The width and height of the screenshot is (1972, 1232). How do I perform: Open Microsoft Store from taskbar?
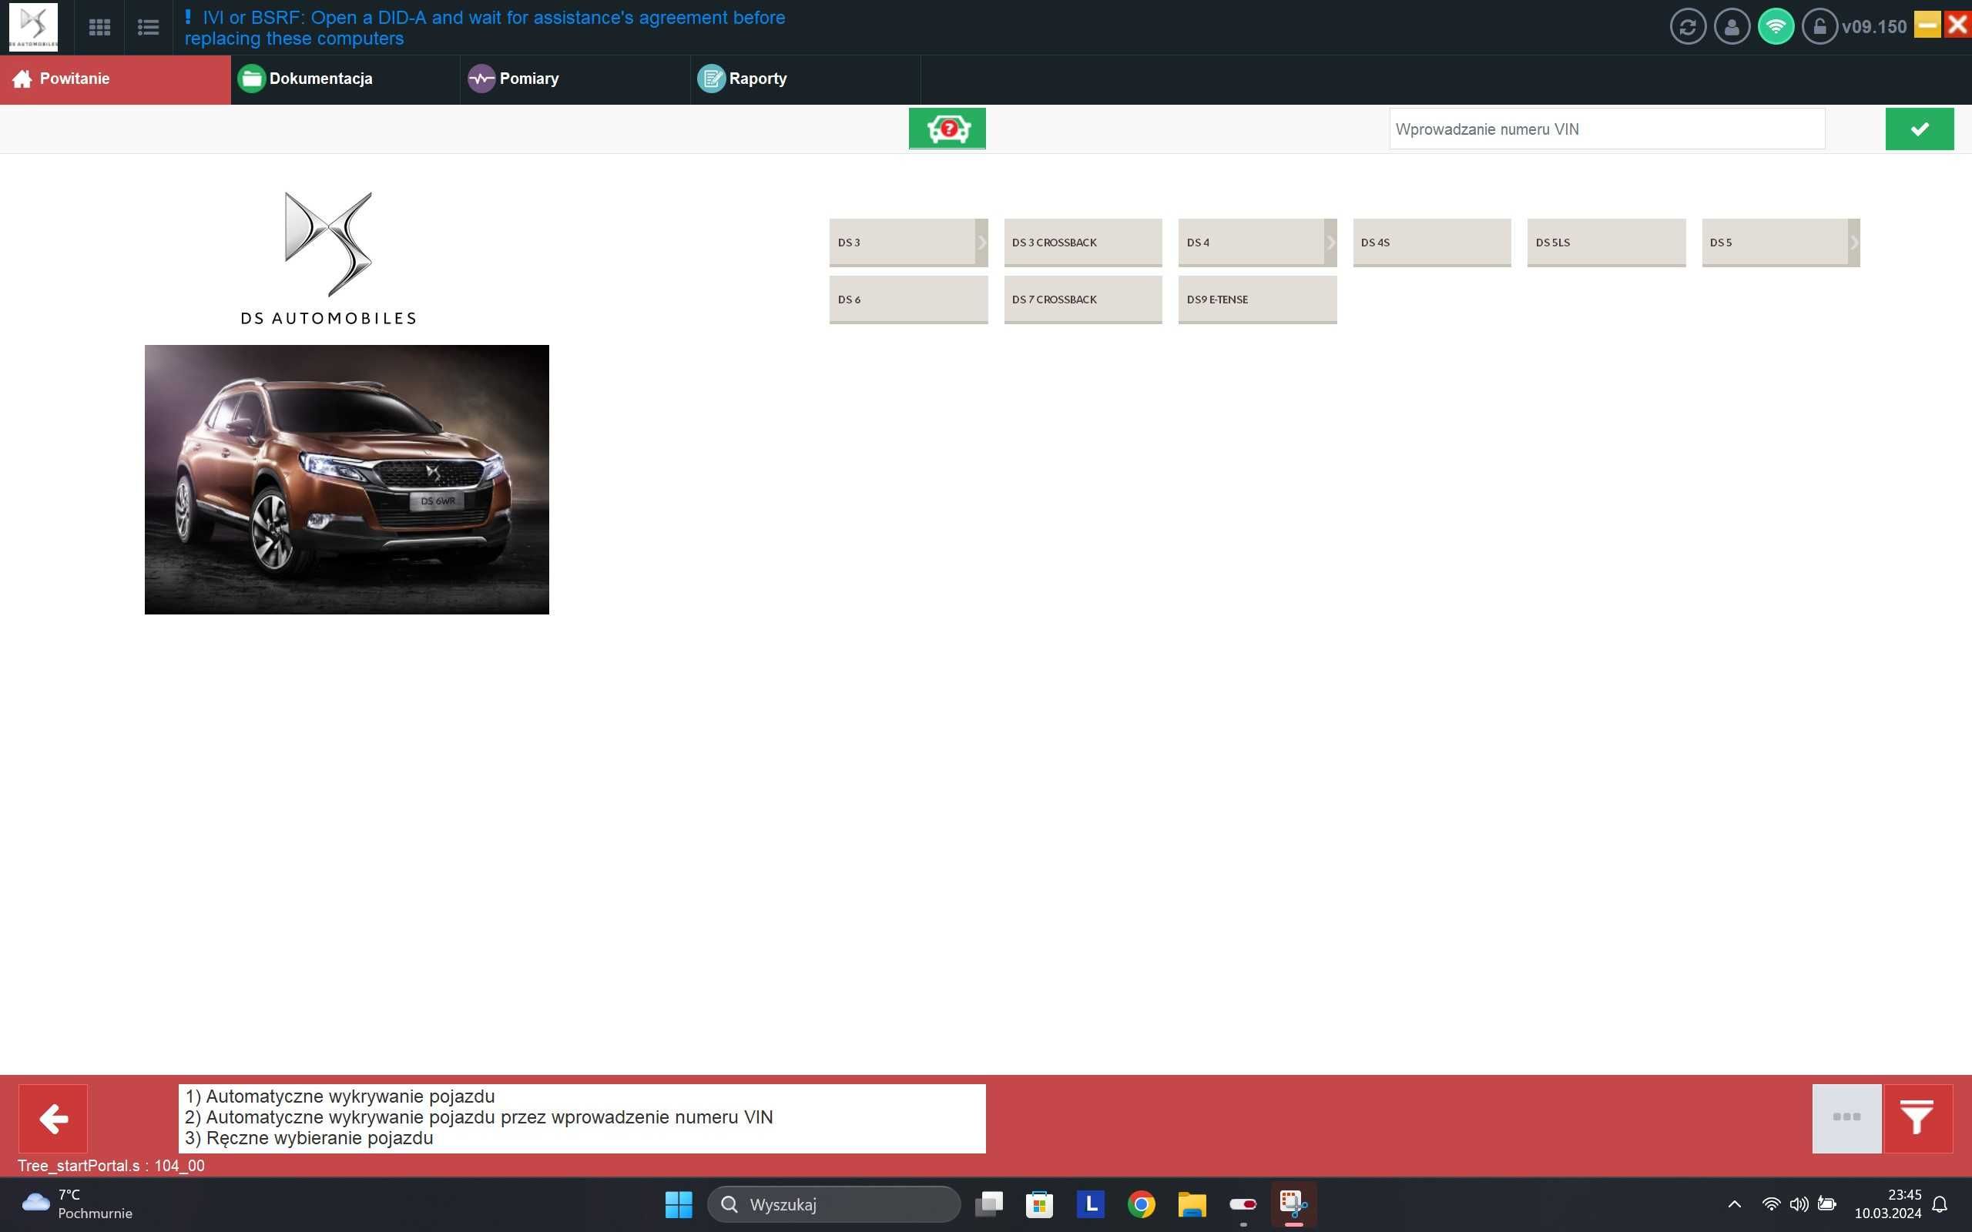(1040, 1204)
